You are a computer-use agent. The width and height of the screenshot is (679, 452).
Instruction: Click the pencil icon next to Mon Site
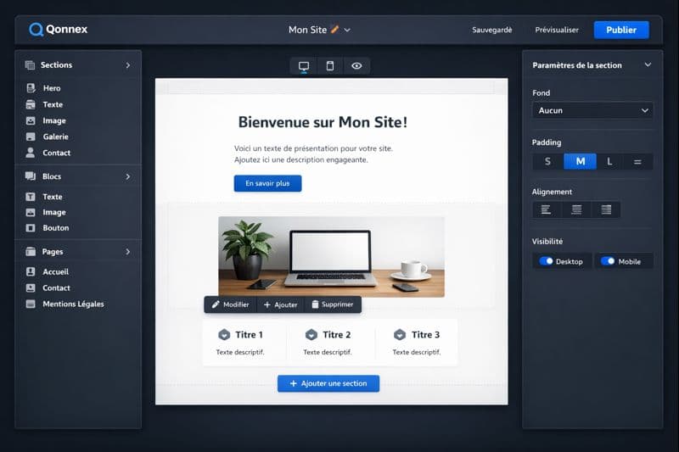(334, 29)
